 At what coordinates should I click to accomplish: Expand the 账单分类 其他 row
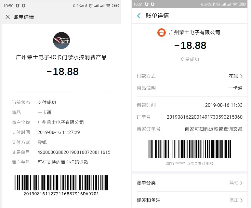pyautogui.click(x=189, y=183)
